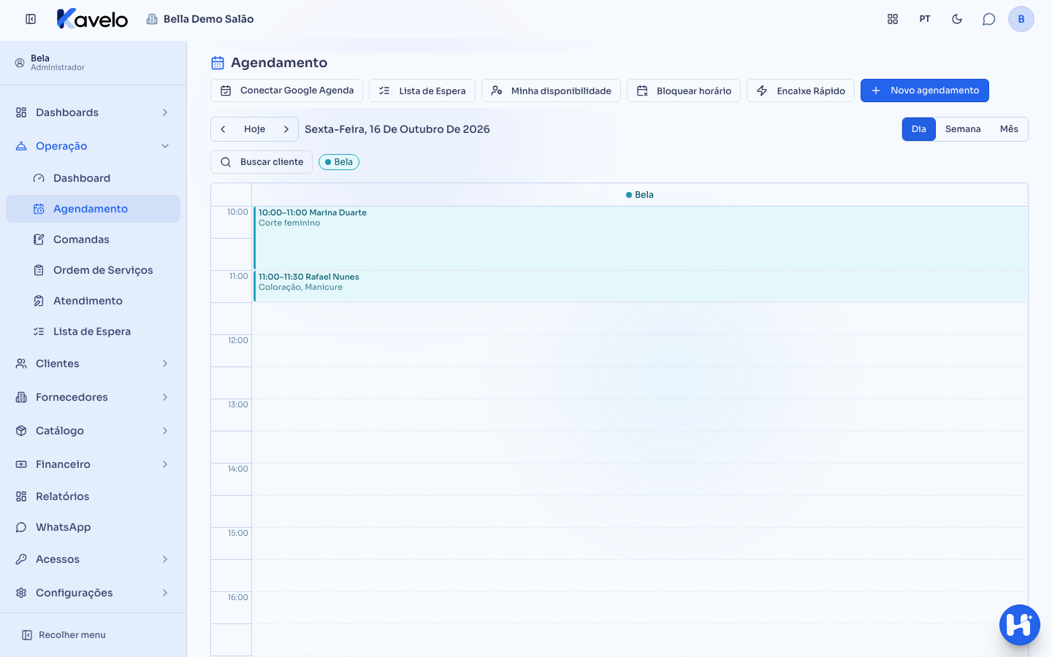Toggle the Bela professional filter chip
The width and height of the screenshot is (1052, 657).
click(x=339, y=162)
